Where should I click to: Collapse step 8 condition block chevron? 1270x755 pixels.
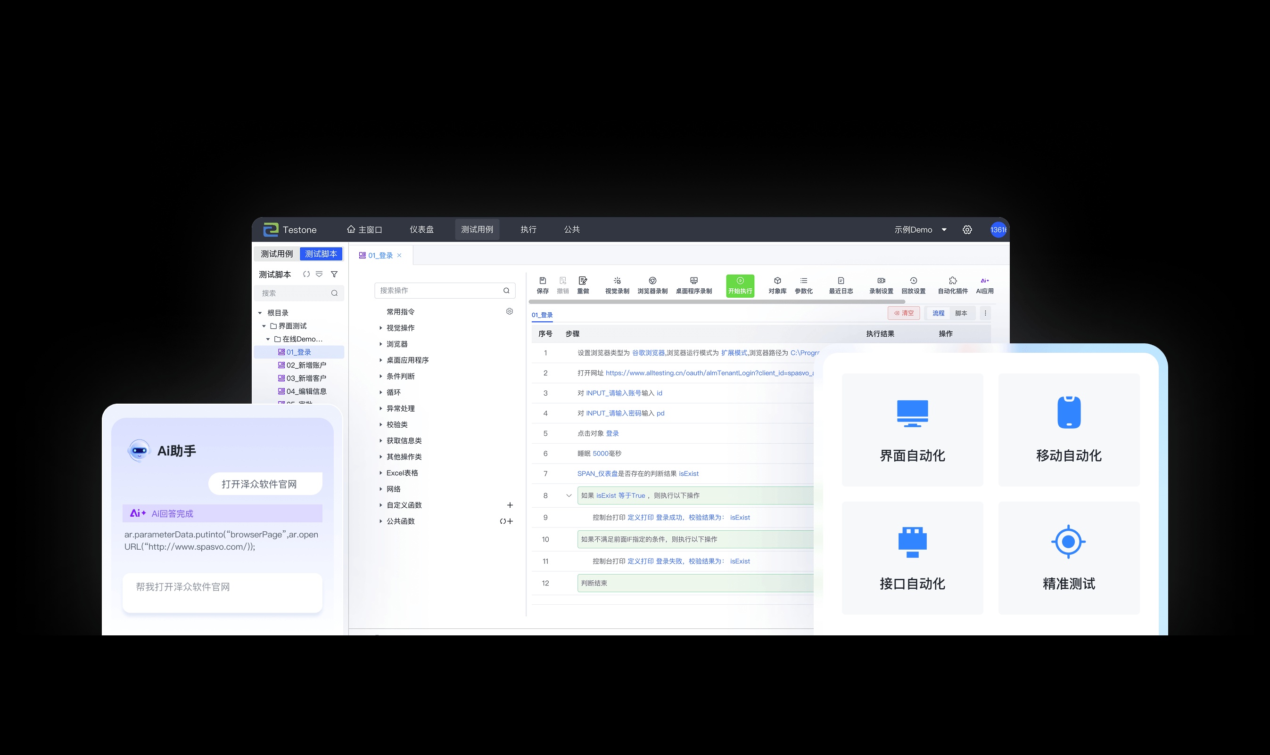click(569, 495)
